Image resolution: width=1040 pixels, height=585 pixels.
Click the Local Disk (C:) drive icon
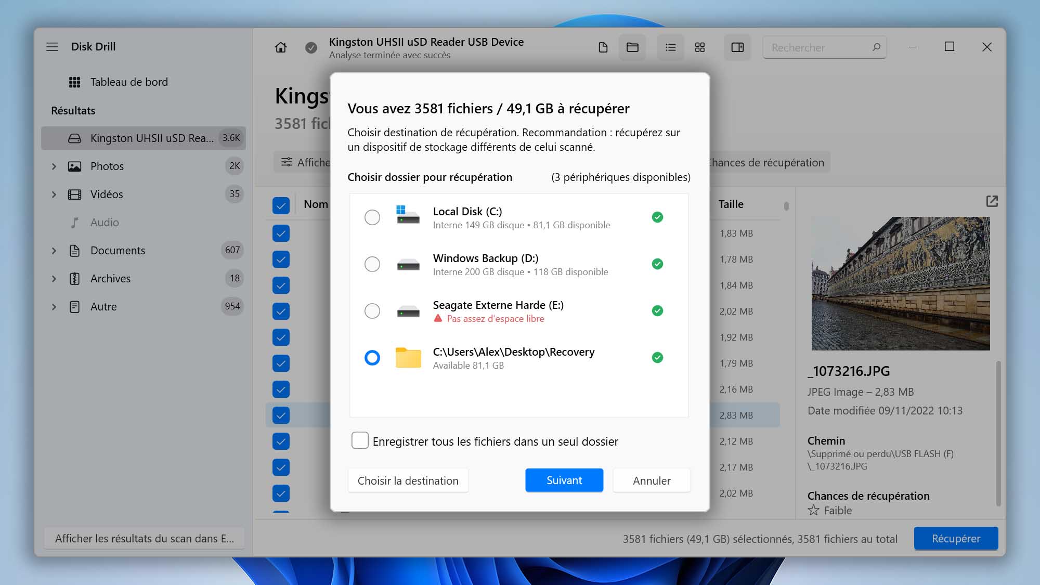pyautogui.click(x=408, y=215)
